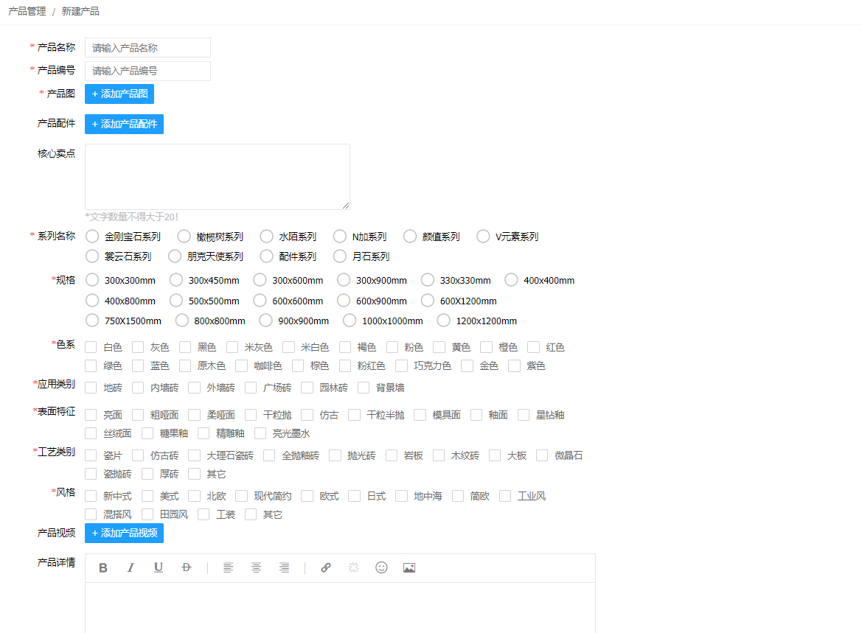Viewport: 862px width, 633px height.
Task: Select left text alignment in the editor
Action: [x=228, y=567]
